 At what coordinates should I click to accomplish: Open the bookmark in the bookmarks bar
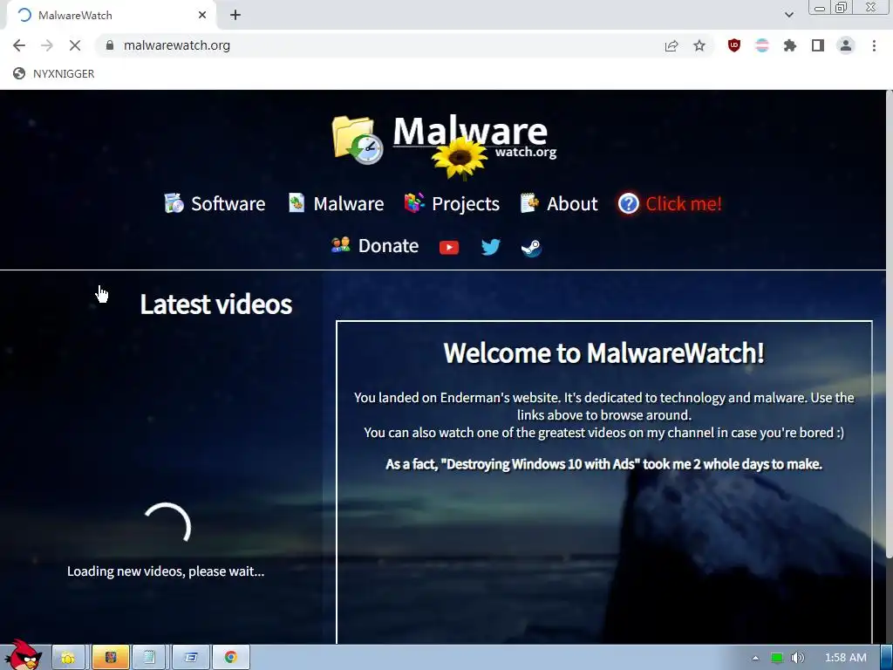point(54,73)
